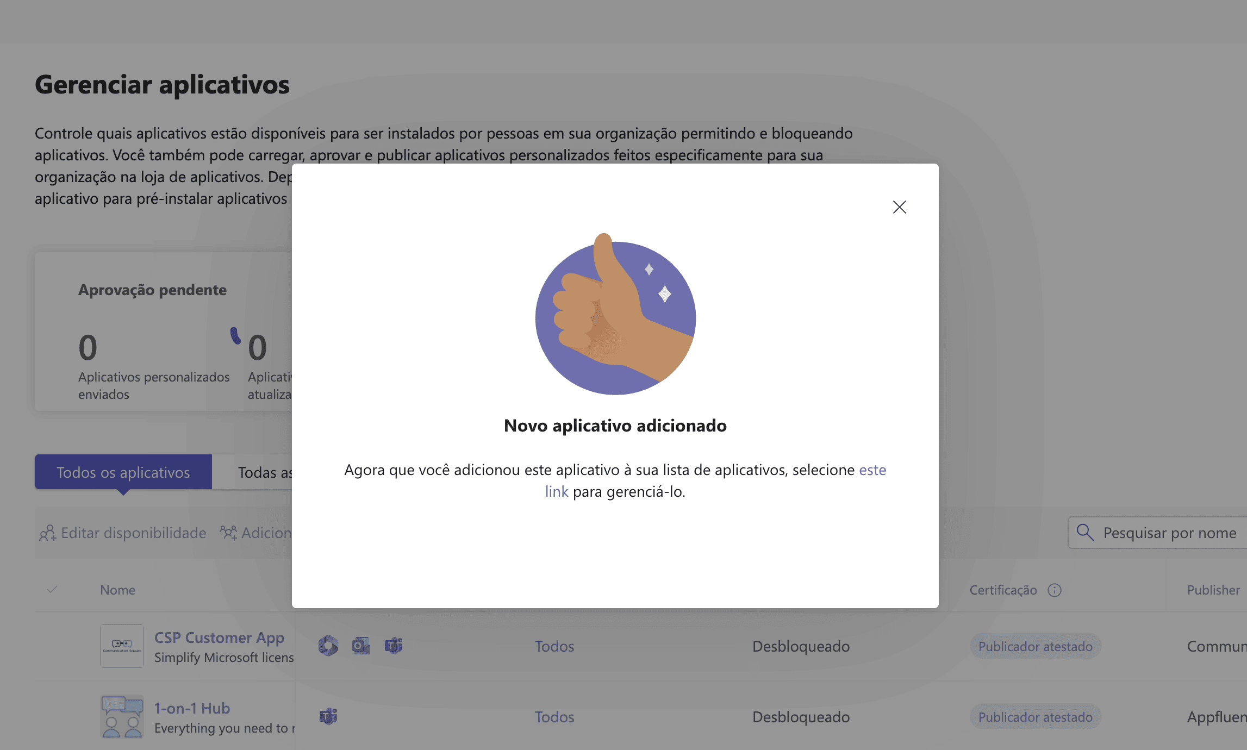Click the Adicionar group icon in the toolbar
1247x750 pixels.
point(228,533)
